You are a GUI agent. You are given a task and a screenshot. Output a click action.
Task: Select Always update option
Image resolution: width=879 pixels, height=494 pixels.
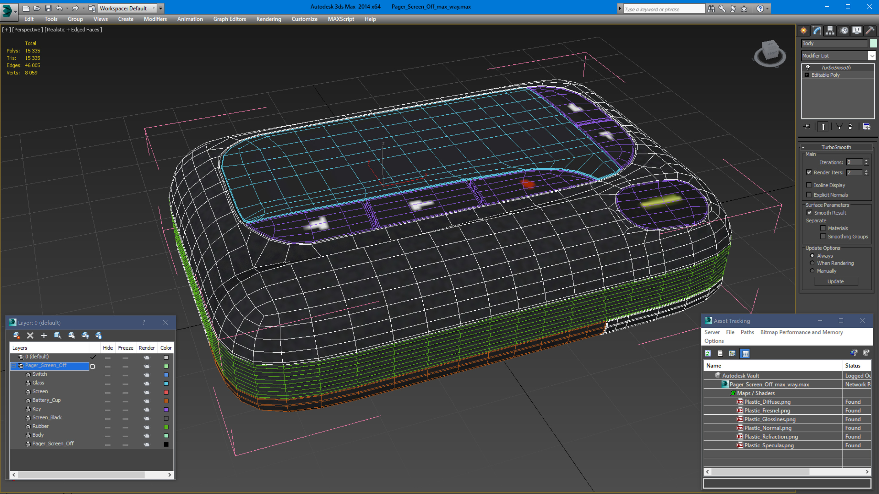tap(812, 255)
